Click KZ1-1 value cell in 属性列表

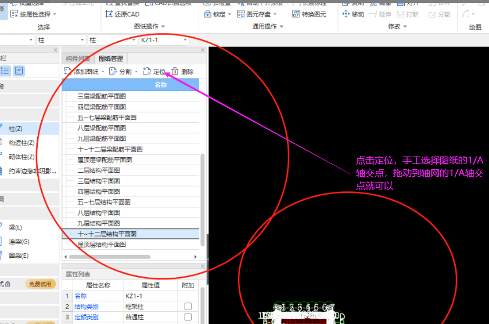click(x=150, y=296)
